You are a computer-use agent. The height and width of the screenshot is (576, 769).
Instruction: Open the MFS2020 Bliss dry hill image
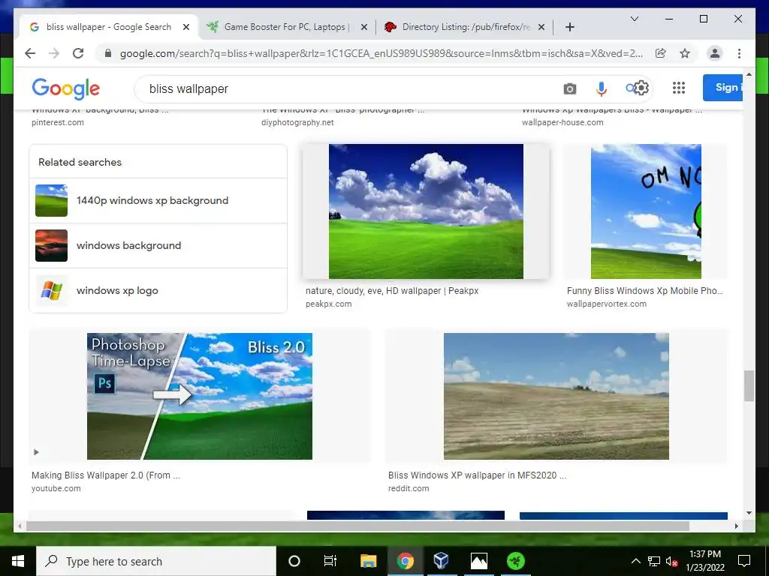point(556,396)
